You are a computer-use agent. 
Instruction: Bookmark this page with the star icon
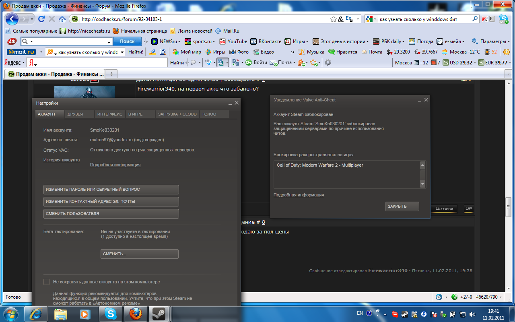click(x=334, y=19)
